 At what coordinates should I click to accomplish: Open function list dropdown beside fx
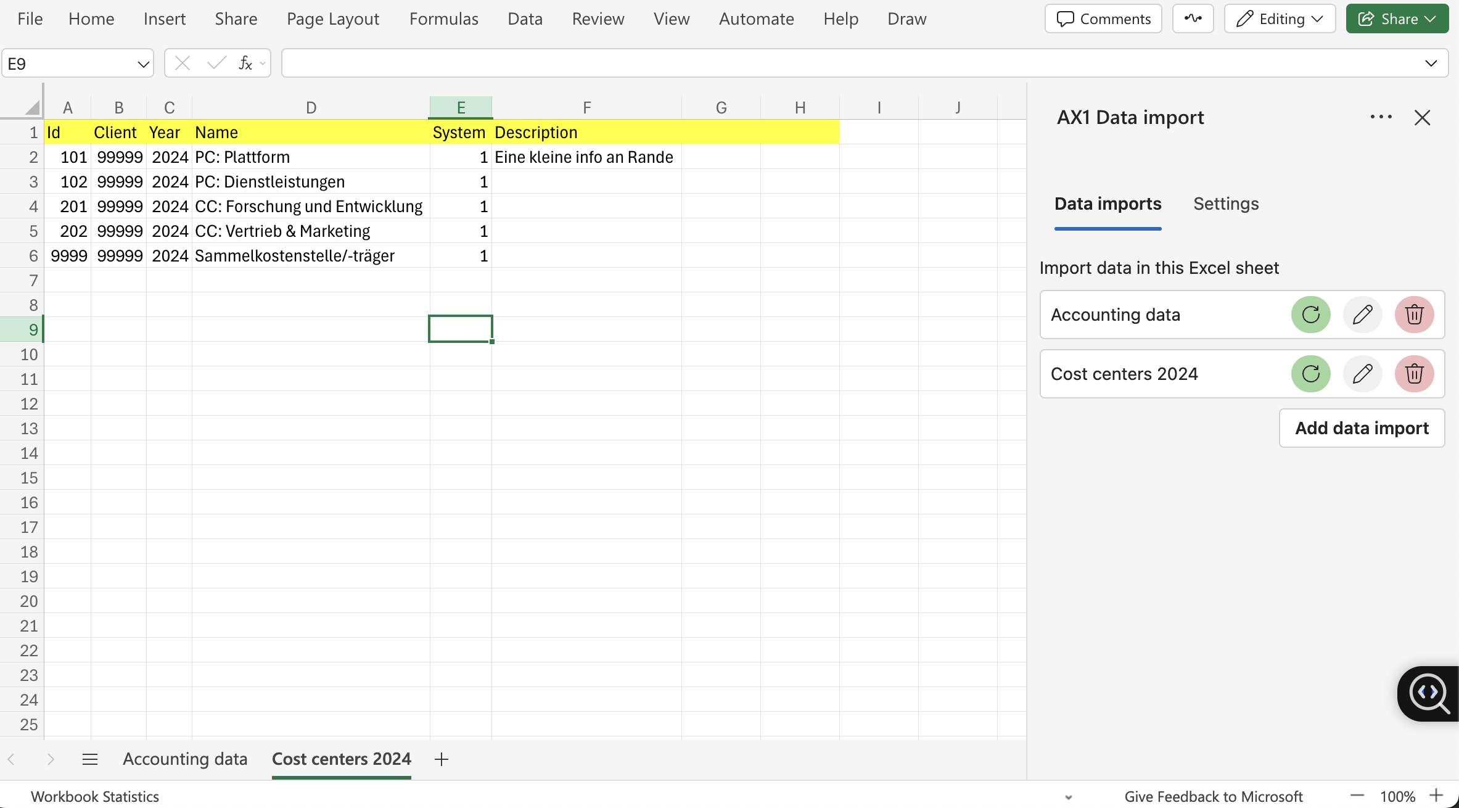coord(263,64)
